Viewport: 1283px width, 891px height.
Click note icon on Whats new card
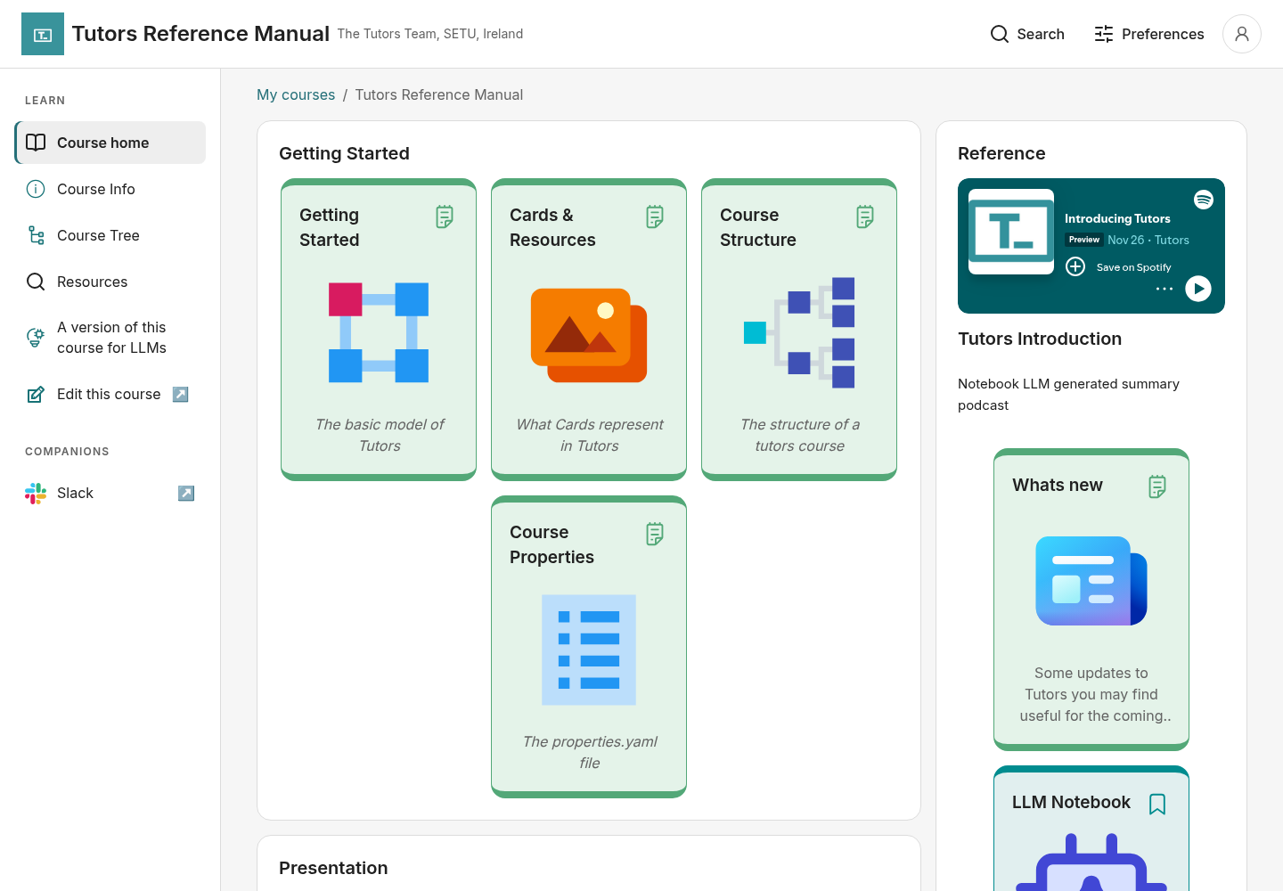point(1157,486)
